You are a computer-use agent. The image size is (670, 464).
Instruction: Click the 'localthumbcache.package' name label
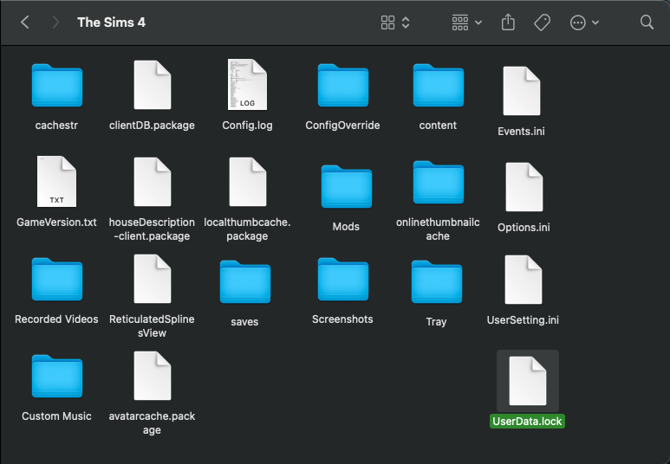tap(247, 229)
